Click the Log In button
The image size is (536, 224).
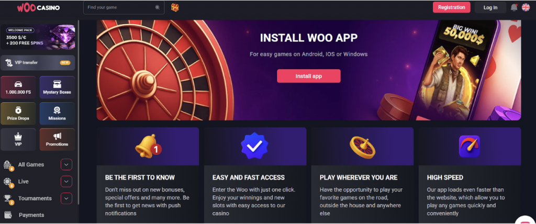(490, 7)
